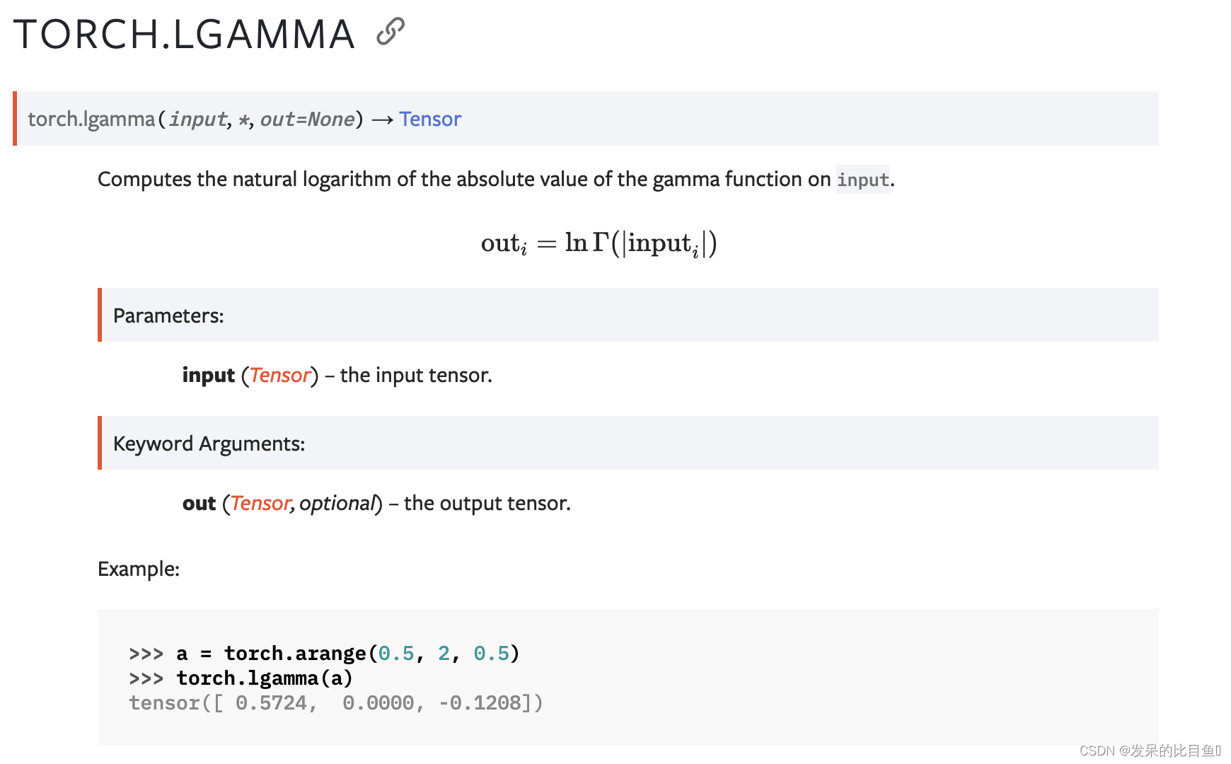Click the word optional in out description

click(337, 503)
